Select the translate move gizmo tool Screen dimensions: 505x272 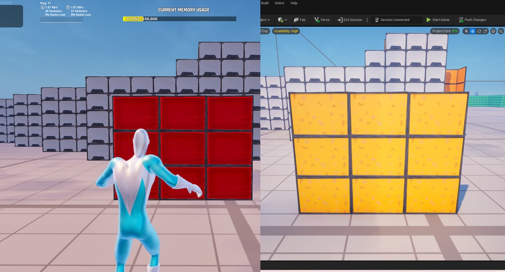click(473, 31)
